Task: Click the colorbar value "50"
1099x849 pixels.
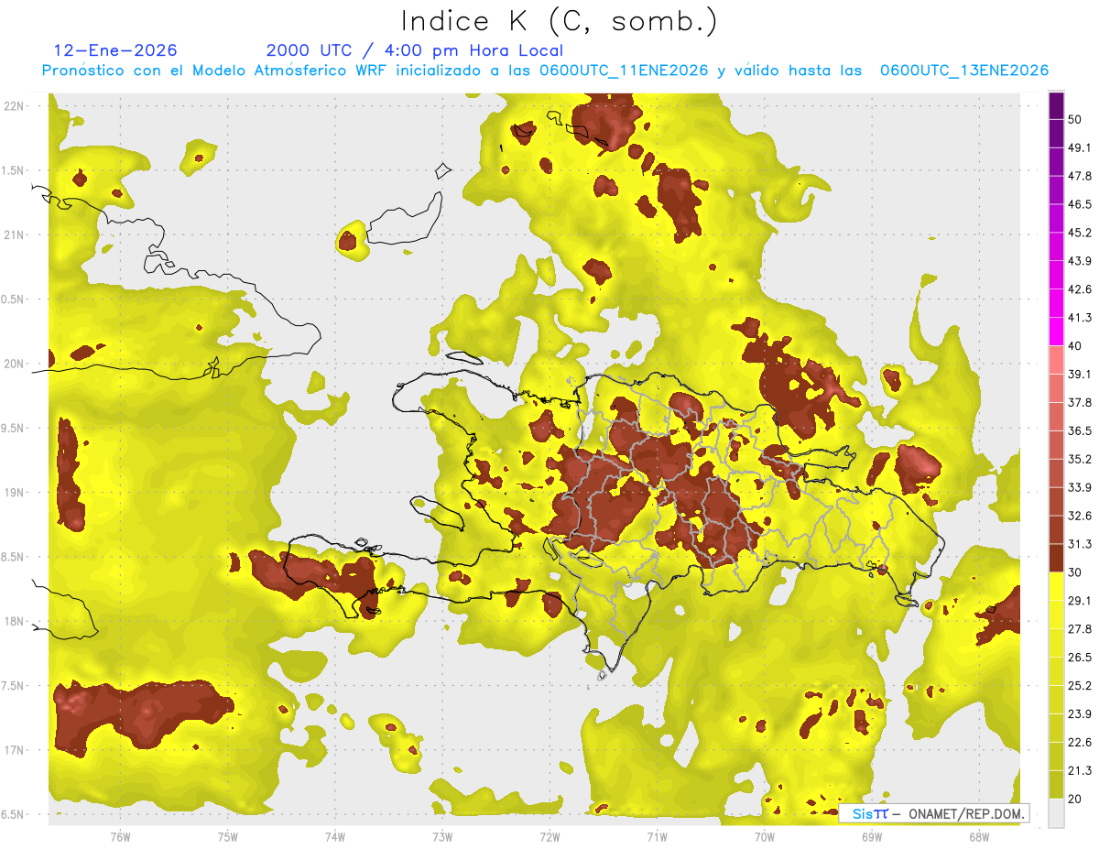Action: coord(1075,120)
